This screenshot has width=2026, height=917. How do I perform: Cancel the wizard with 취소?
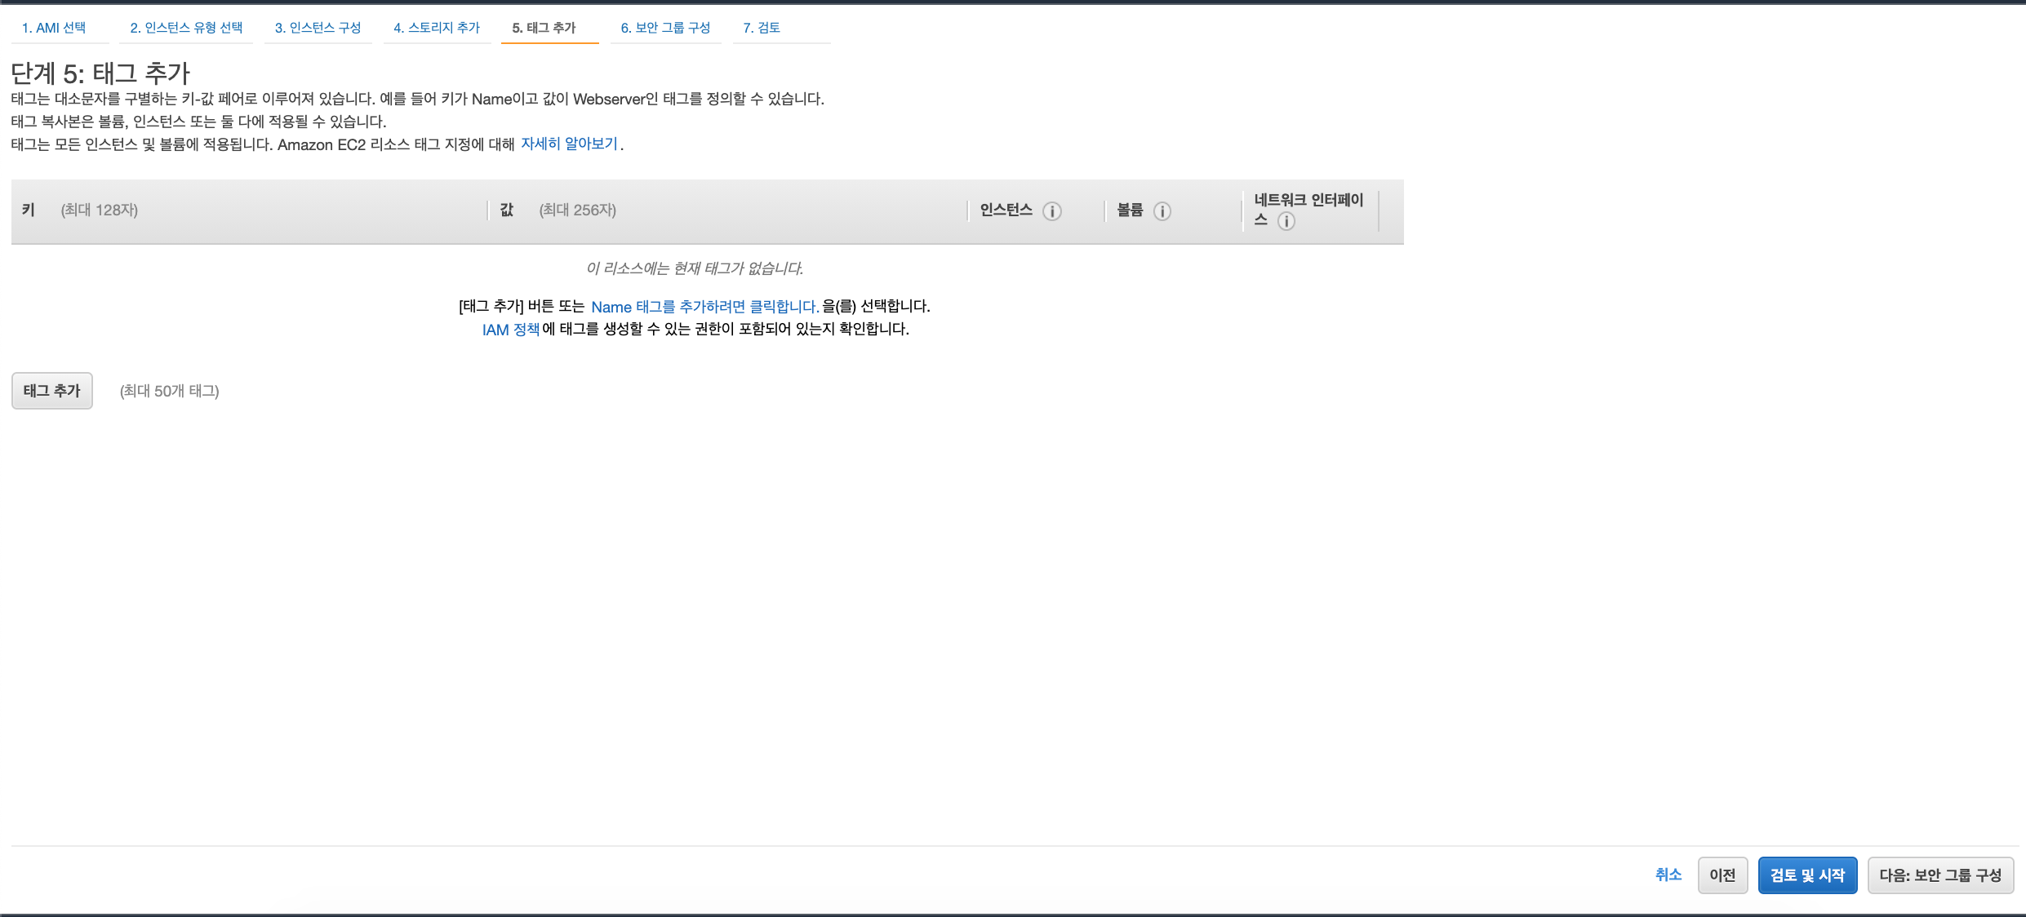(x=1668, y=875)
